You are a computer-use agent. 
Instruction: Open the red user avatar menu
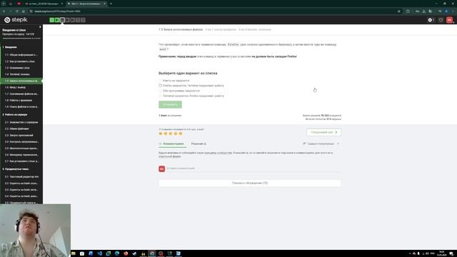449,20
